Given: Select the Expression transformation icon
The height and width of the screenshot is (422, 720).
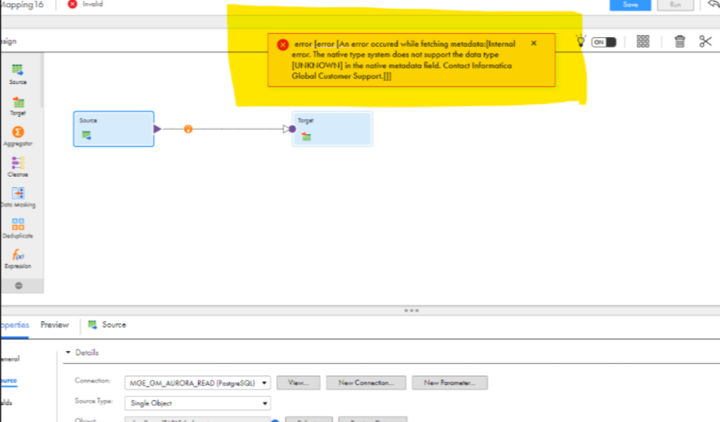Looking at the screenshot, I should [x=18, y=254].
